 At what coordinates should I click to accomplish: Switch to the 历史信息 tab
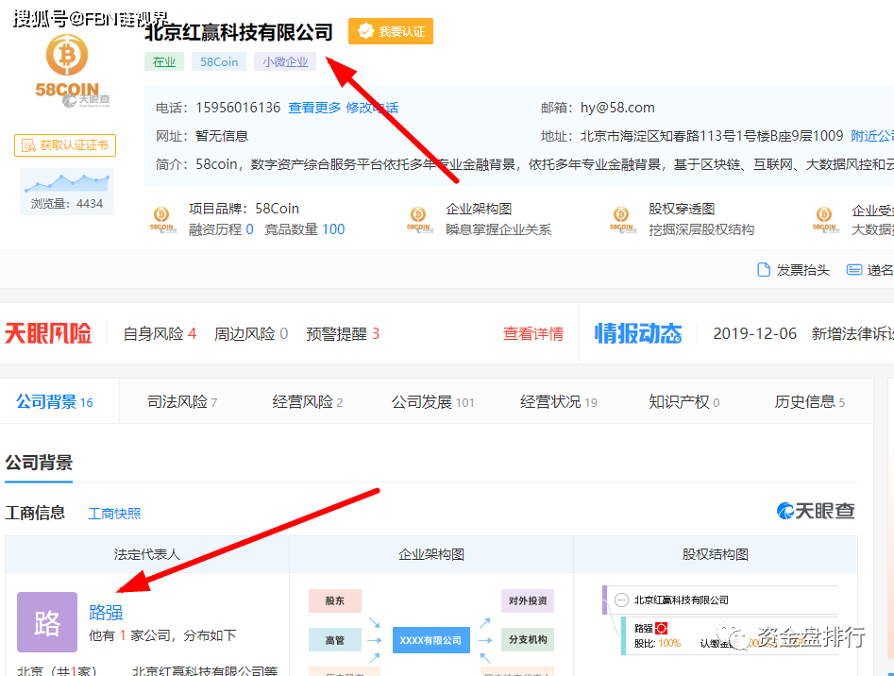[x=809, y=402]
